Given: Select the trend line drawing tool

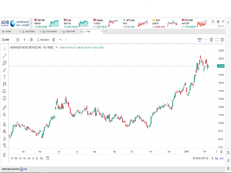Looking at the screenshot, I should click(x=4, y=56).
